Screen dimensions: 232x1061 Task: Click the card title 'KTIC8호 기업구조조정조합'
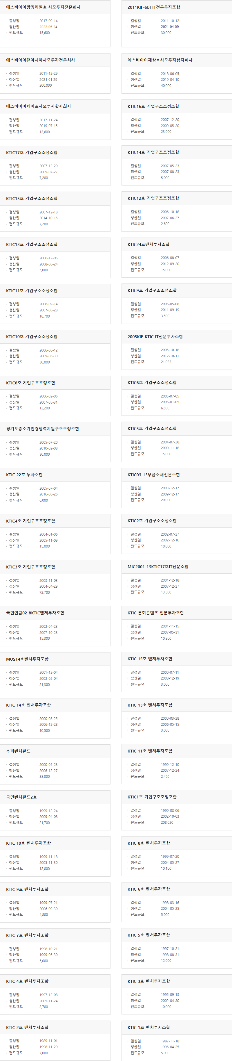point(30,383)
